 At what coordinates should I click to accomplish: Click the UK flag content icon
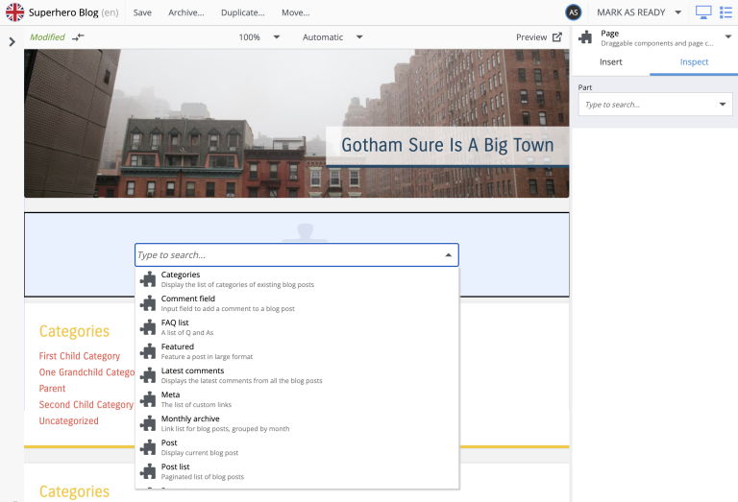pyautogui.click(x=14, y=12)
